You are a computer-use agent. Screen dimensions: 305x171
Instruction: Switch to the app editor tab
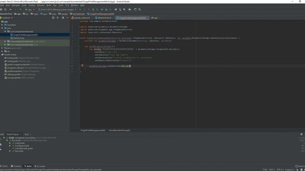[x=155, y=18]
